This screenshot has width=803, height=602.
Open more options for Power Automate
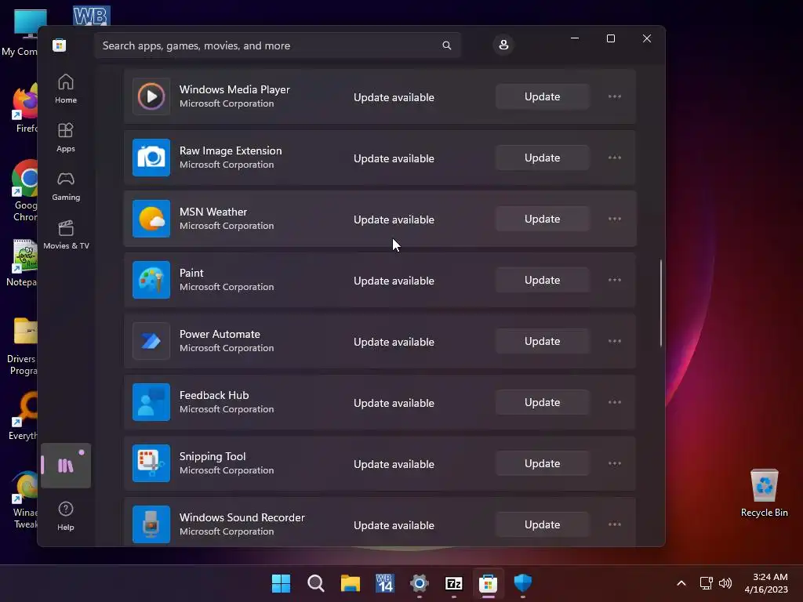coord(615,341)
